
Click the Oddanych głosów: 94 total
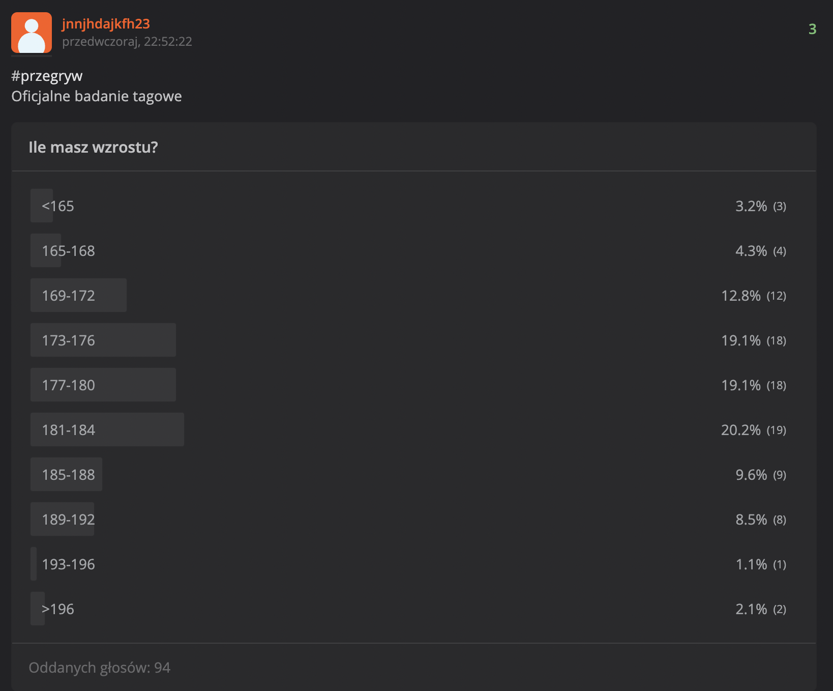100,668
